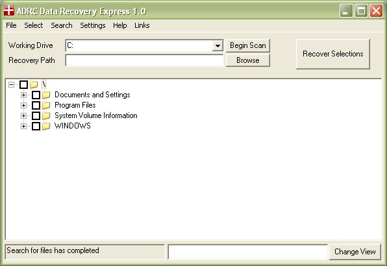Click the Recover Selections button
This screenshot has height=266, width=387.
click(332, 54)
